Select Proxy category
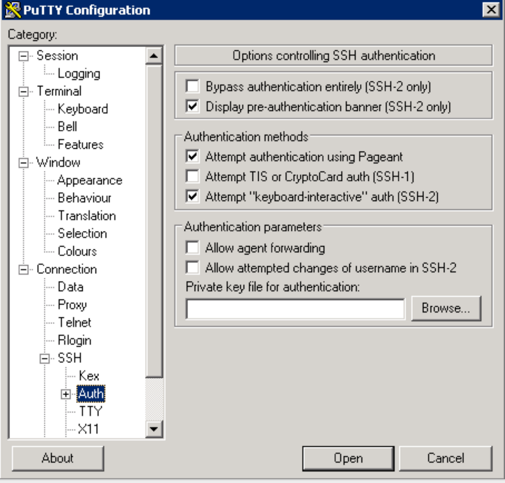Image resolution: width=505 pixels, height=483 pixels. 72,304
